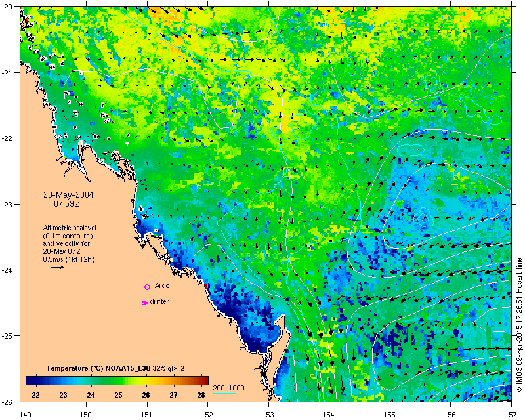Click latitude axis label -21
The height and width of the screenshot is (420, 525).
point(7,72)
